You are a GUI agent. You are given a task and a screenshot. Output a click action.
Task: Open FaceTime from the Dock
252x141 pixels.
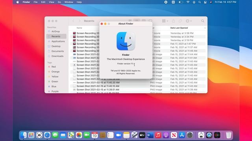pos(87,135)
